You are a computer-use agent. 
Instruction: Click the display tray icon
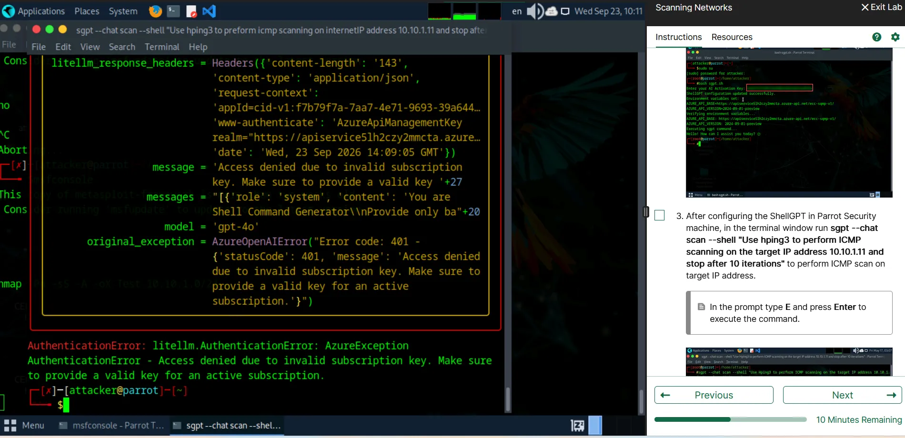click(x=565, y=11)
